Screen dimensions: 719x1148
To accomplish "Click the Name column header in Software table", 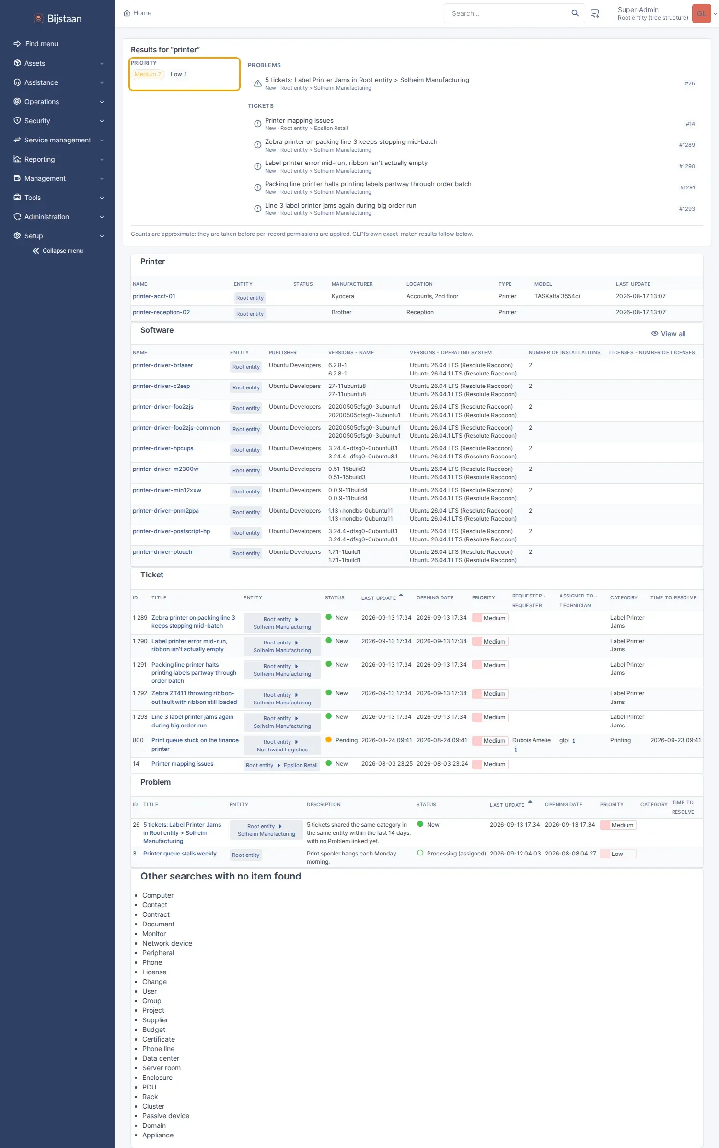I will [140, 352].
